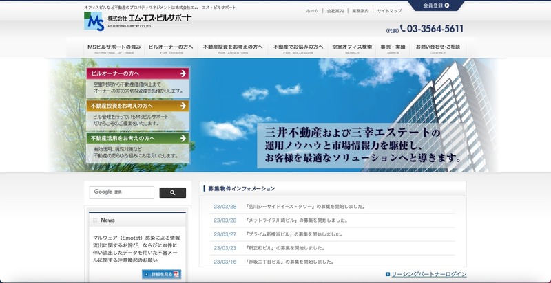Focus the Google custom search field

(121, 192)
